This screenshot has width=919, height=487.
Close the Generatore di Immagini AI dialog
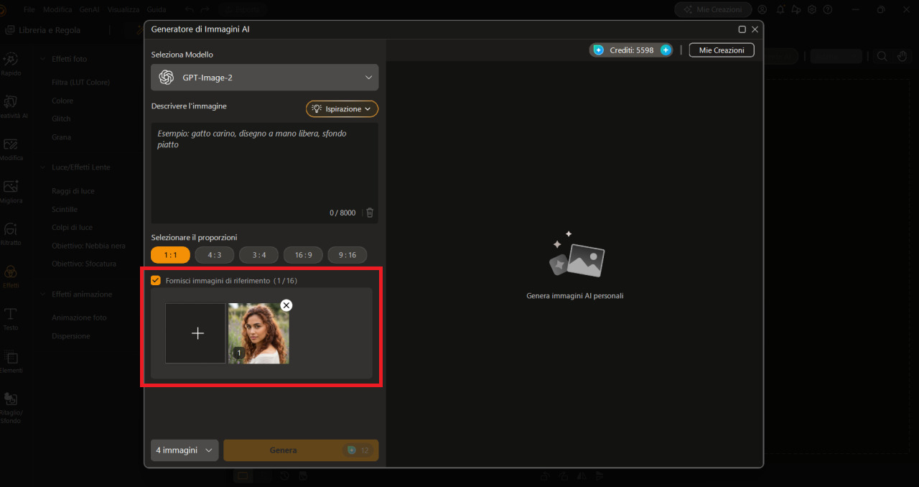tap(755, 29)
